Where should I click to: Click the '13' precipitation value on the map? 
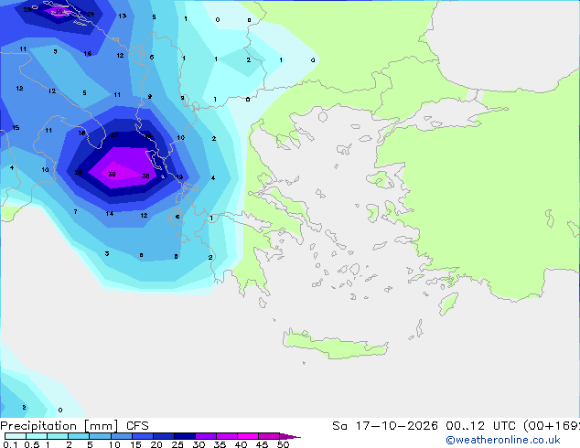123,16
